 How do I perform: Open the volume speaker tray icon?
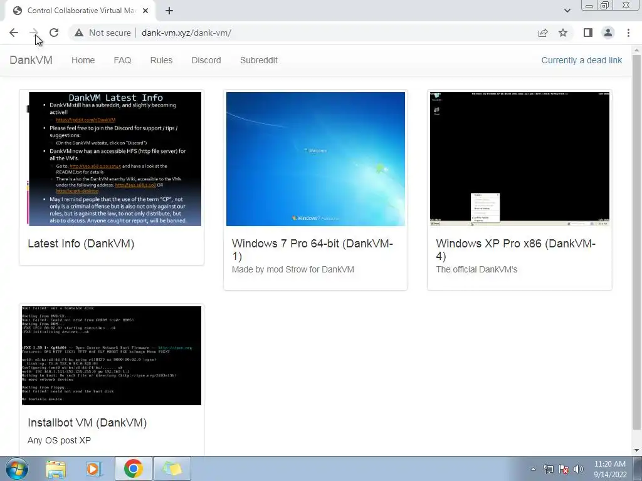pos(579,469)
